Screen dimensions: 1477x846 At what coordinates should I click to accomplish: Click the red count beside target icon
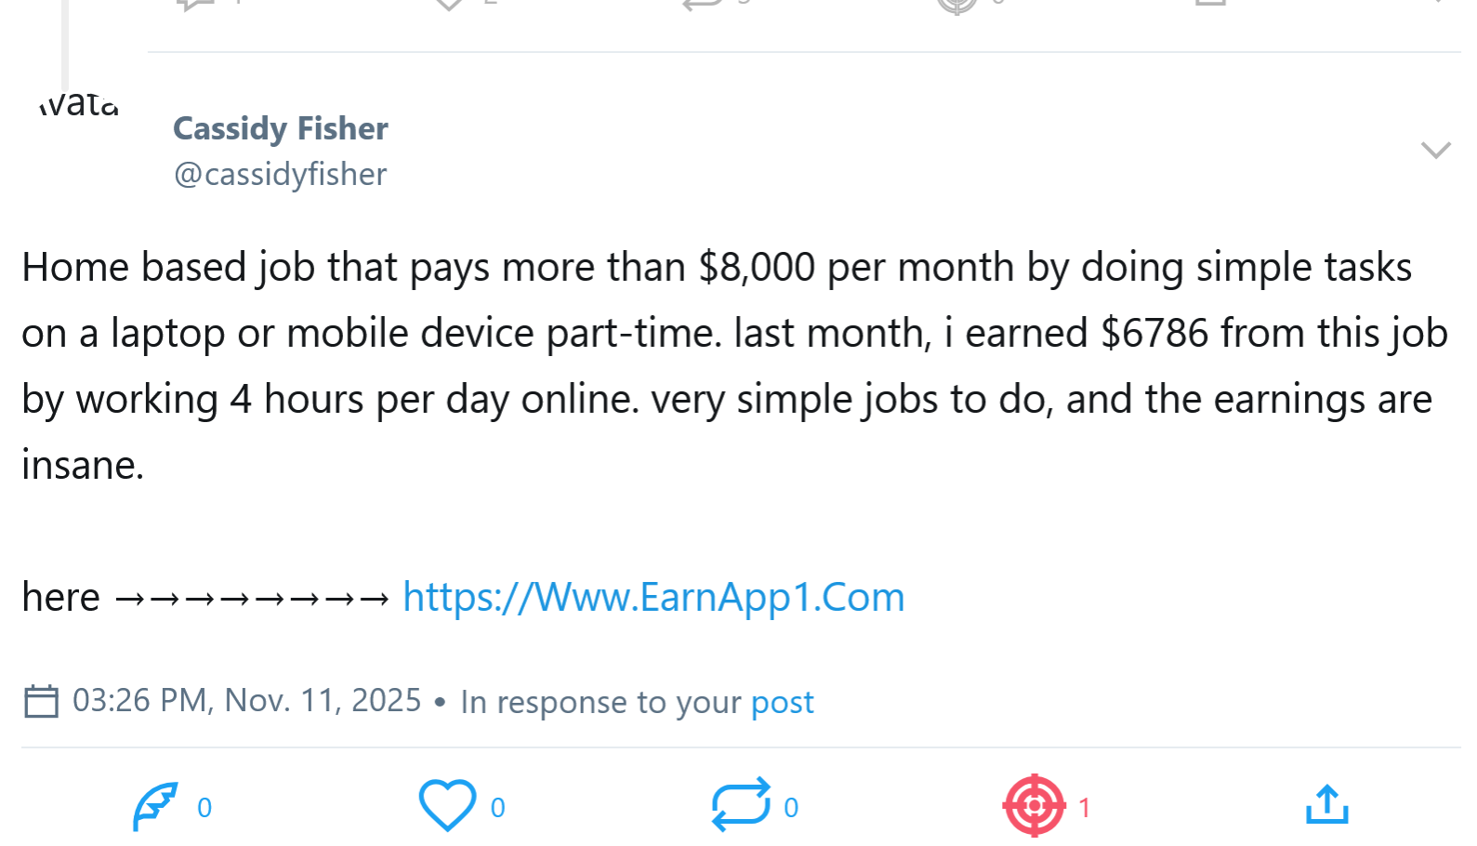(1084, 808)
